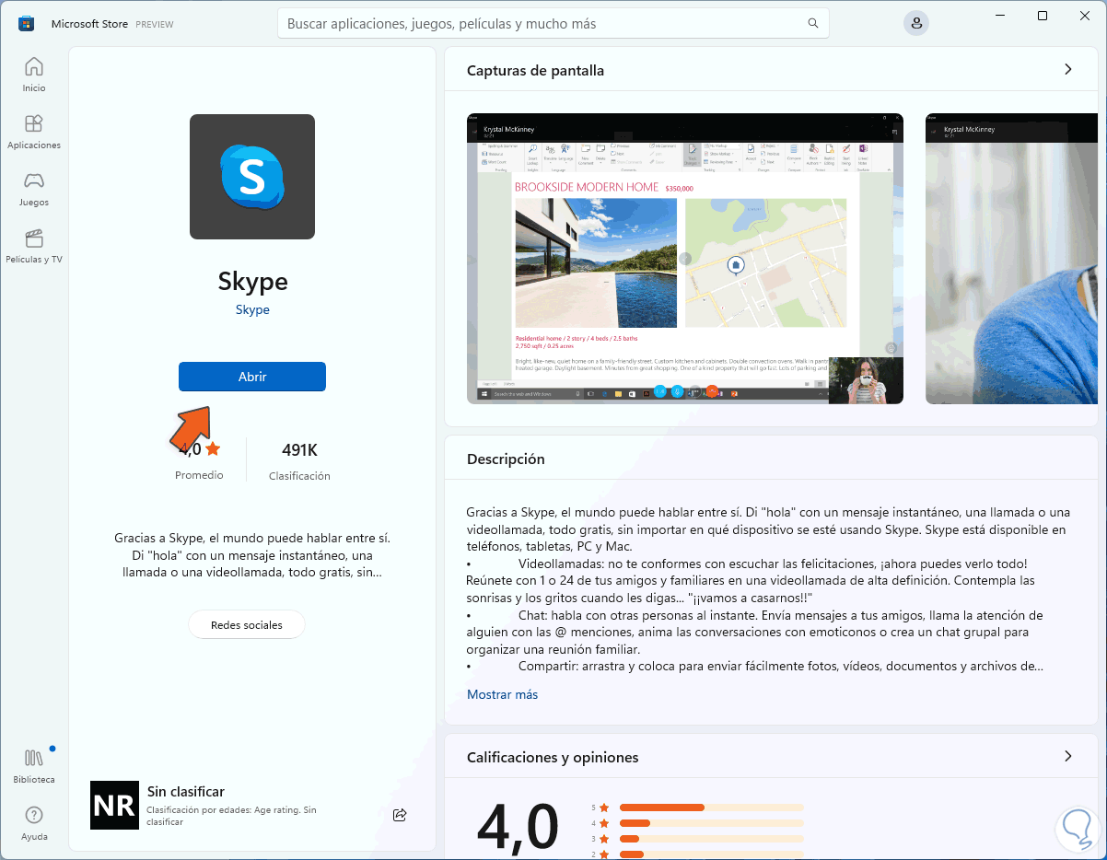The height and width of the screenshot is (860, 1107).
Task: Open the Ayuda help icon
Action: coord(34,815)
